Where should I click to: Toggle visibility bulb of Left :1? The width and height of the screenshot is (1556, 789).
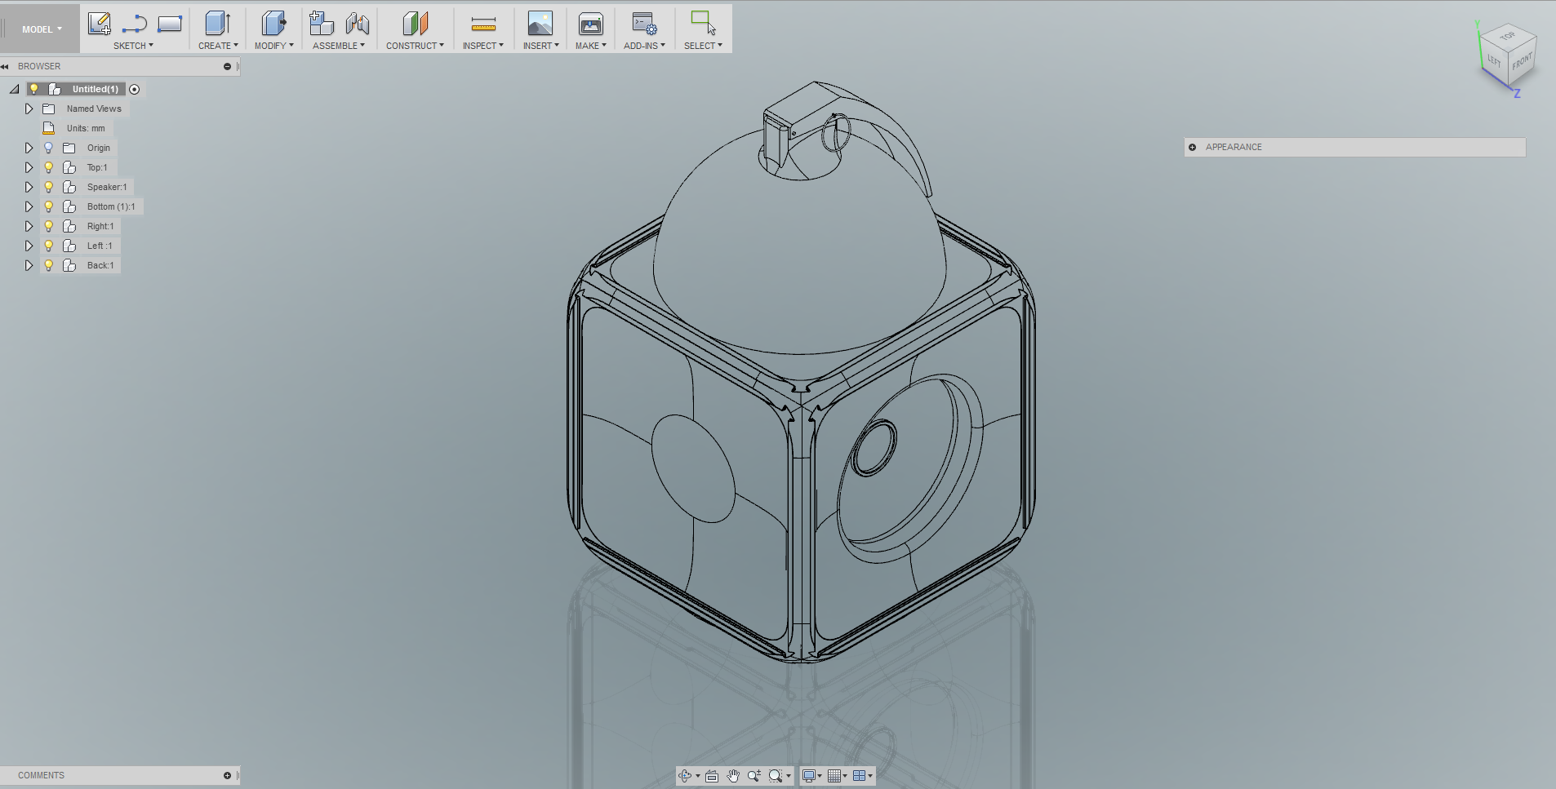[48, 246]
